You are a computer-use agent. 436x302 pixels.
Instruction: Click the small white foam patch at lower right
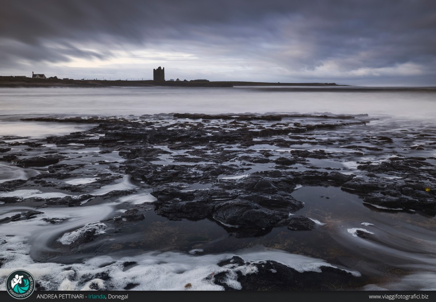pyautogui.click(x=359, y=231)
